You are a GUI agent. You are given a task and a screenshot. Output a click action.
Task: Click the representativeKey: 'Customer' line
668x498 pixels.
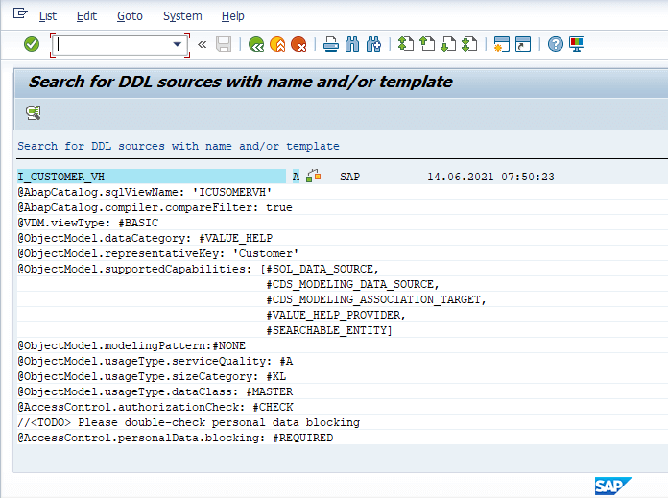pyautogui.click(x=158, y=253)
